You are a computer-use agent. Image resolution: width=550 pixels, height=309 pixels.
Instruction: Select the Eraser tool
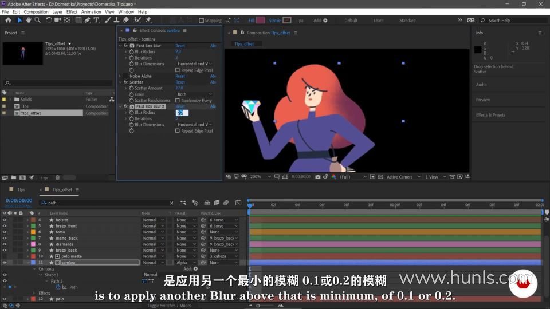126,21
